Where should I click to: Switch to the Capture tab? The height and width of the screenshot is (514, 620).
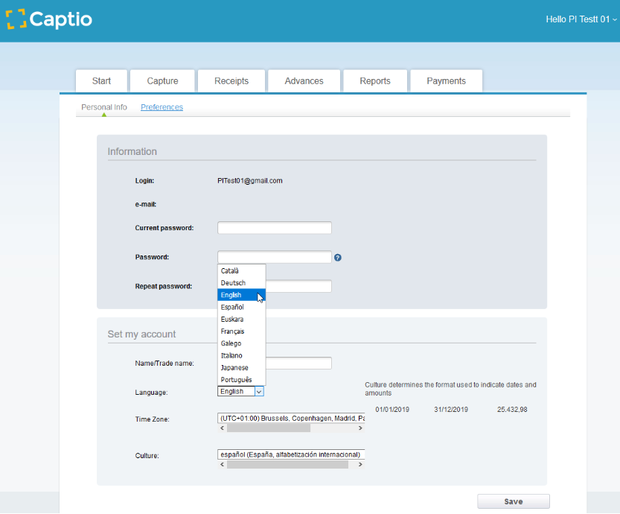pos(162,80)
